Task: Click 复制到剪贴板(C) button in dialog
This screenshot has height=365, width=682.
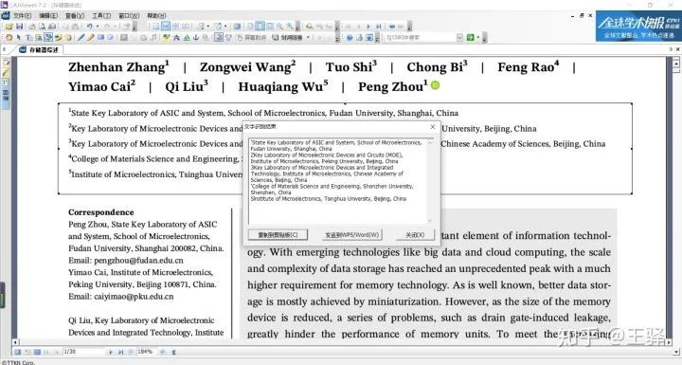Action: [x=278, y=235]
